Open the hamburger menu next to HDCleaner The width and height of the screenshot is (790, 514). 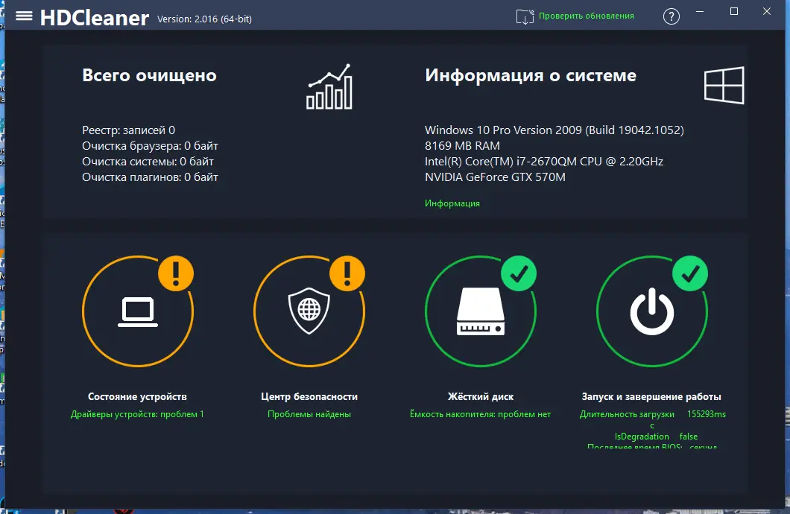[x=24, y=16]
